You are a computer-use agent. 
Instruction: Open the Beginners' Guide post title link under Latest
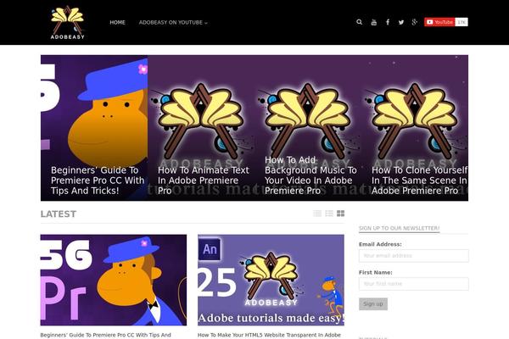click(x=105, y=335)
